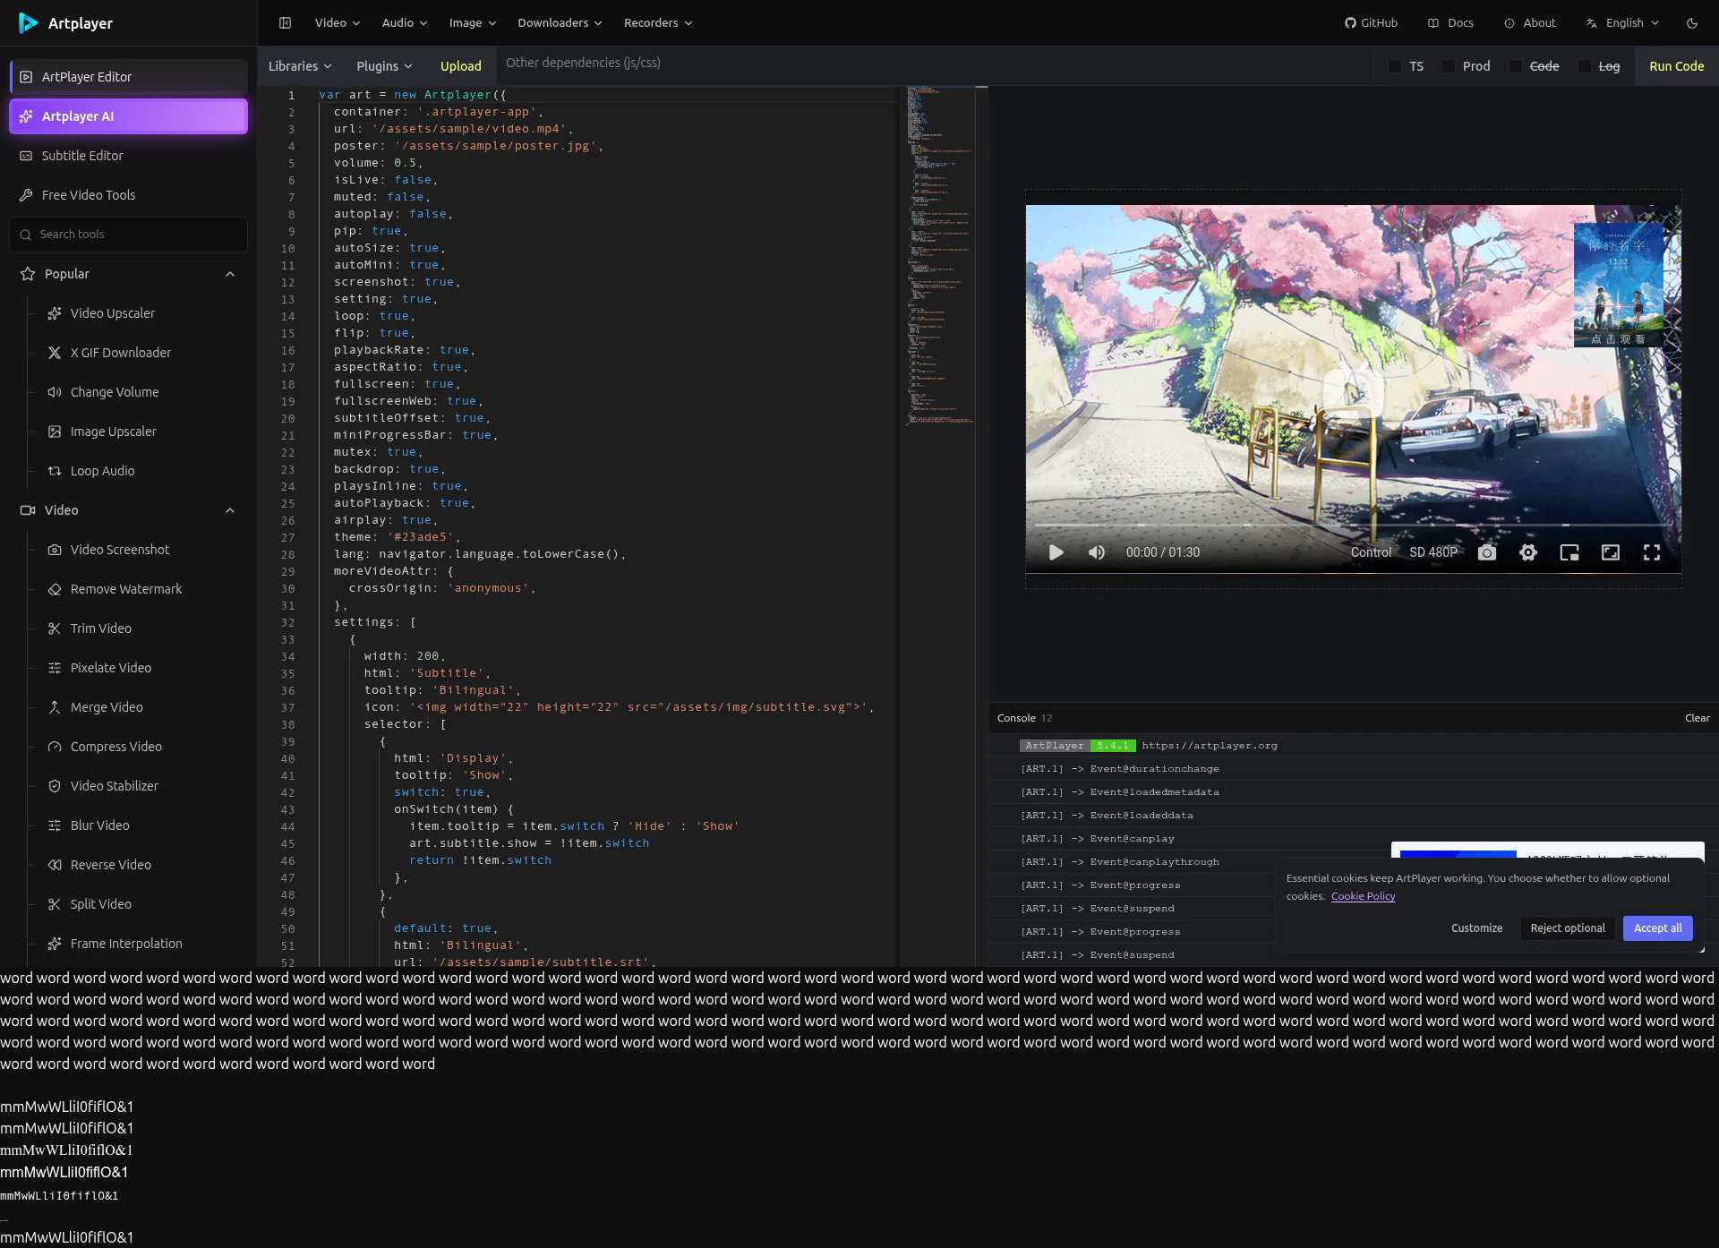The image size is (1719, 1248).
Task: Open the Image menu dropdown
Action: pos(473,23)
